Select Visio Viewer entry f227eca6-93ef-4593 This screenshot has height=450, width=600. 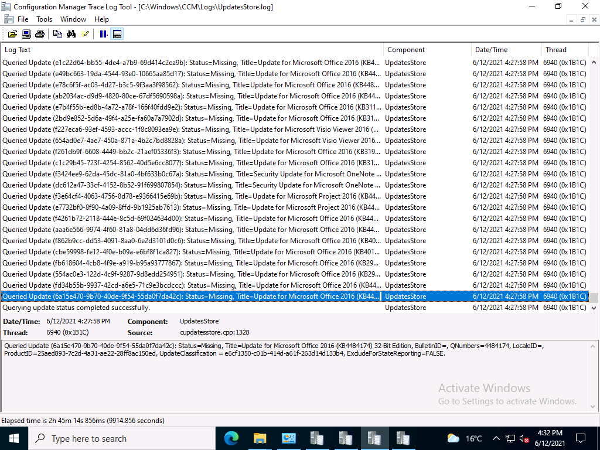click(295, 129)
